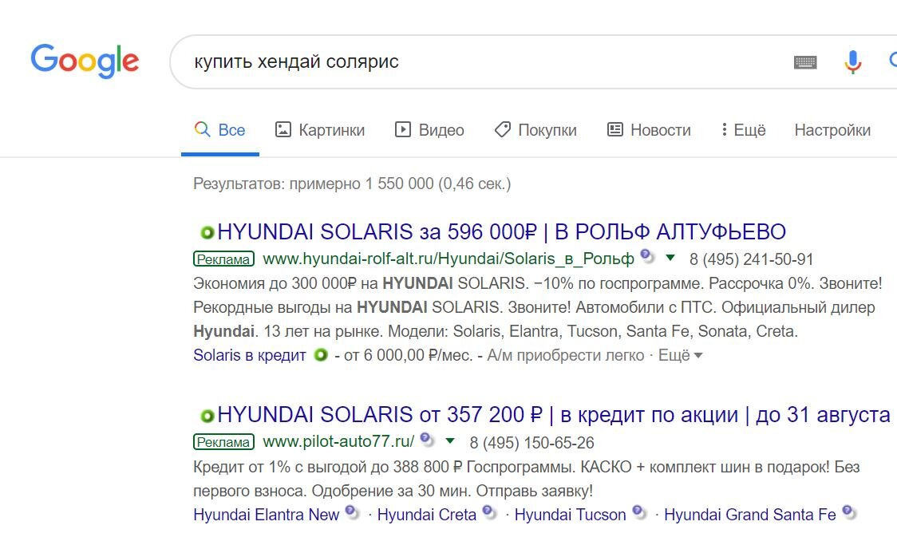The width and height of the screenshot is (897, 553).
Task: Click the Google logo
Action: [85, 61]
